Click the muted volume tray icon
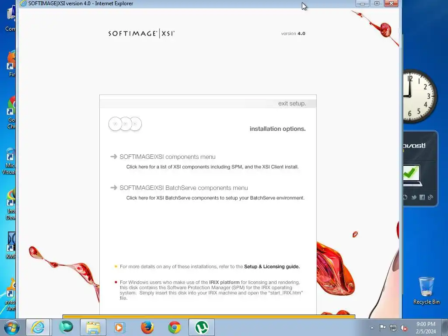This screenshot has width=448, height=336. pos(404,328)
